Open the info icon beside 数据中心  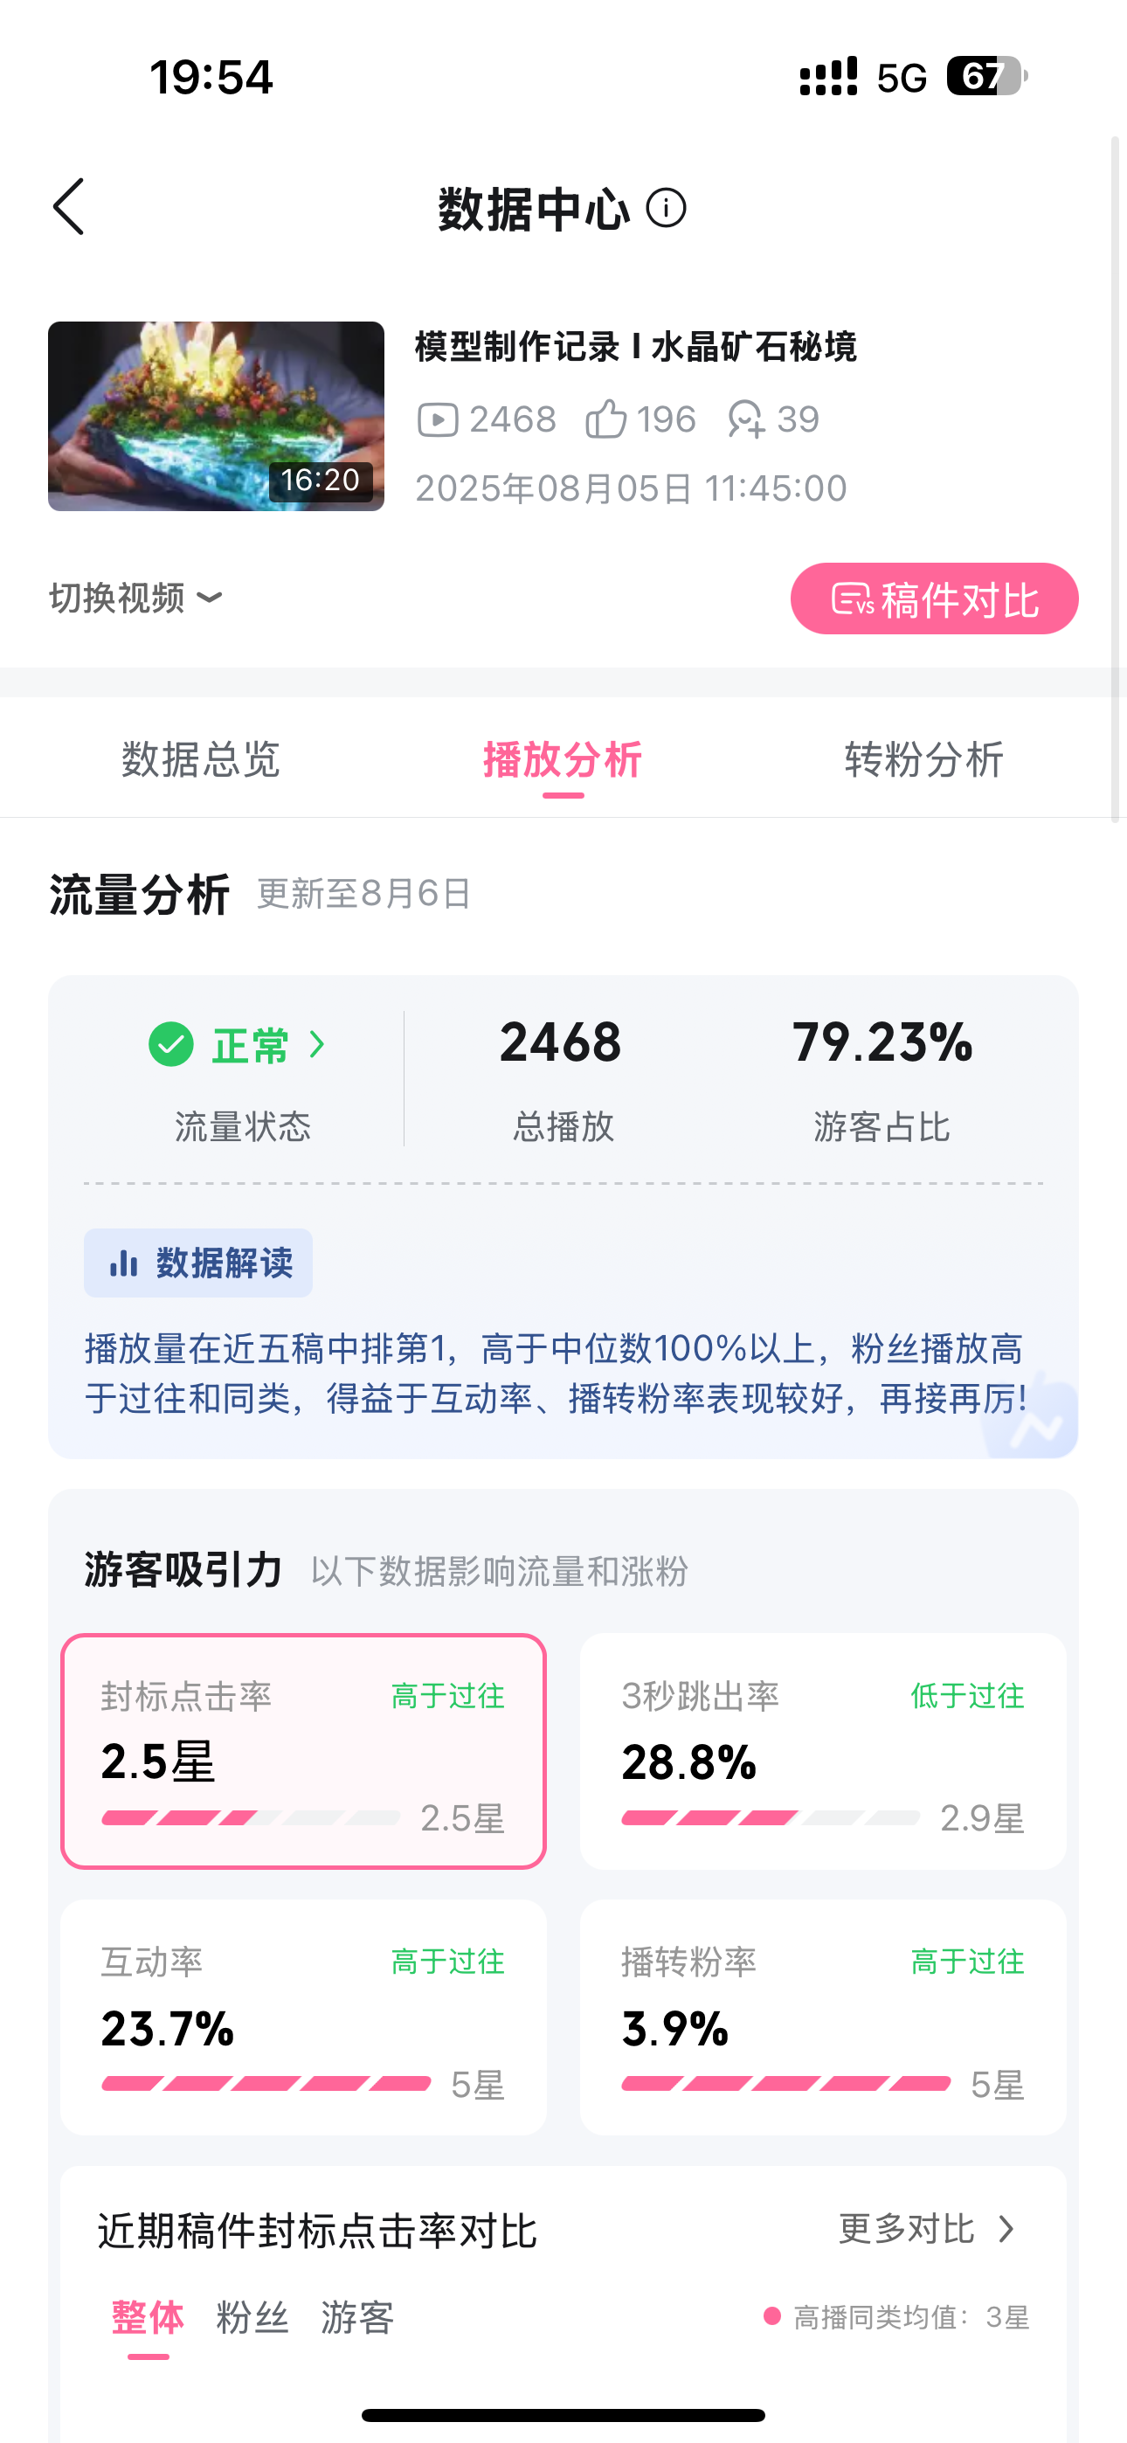coord(666,208)
